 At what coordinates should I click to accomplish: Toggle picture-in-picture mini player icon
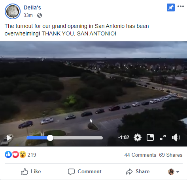pos(150,137)
